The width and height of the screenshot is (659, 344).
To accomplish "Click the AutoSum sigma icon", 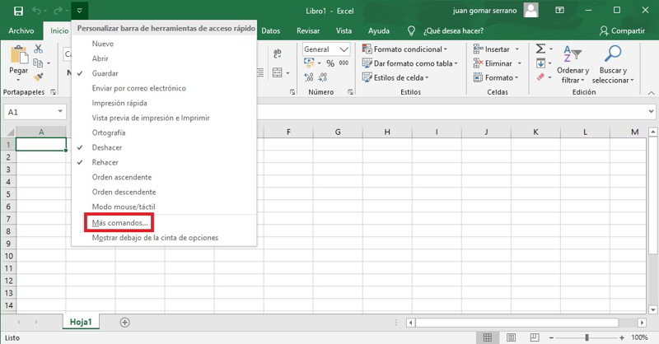I will pos(540,49).
